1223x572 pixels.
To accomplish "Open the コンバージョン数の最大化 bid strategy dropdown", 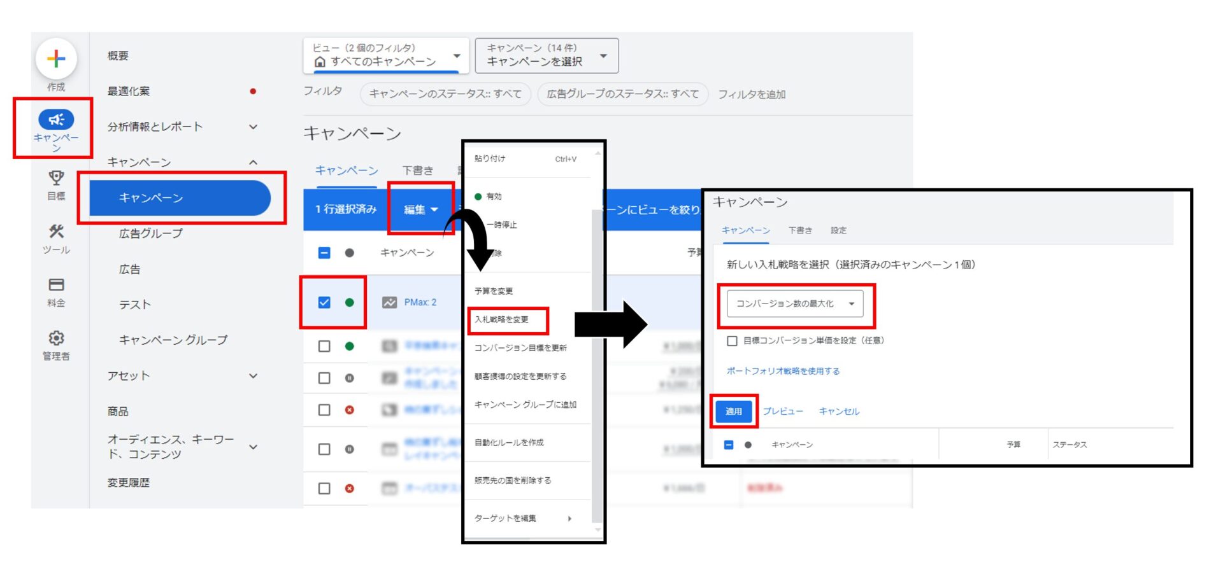I will (x=794, y=303).
